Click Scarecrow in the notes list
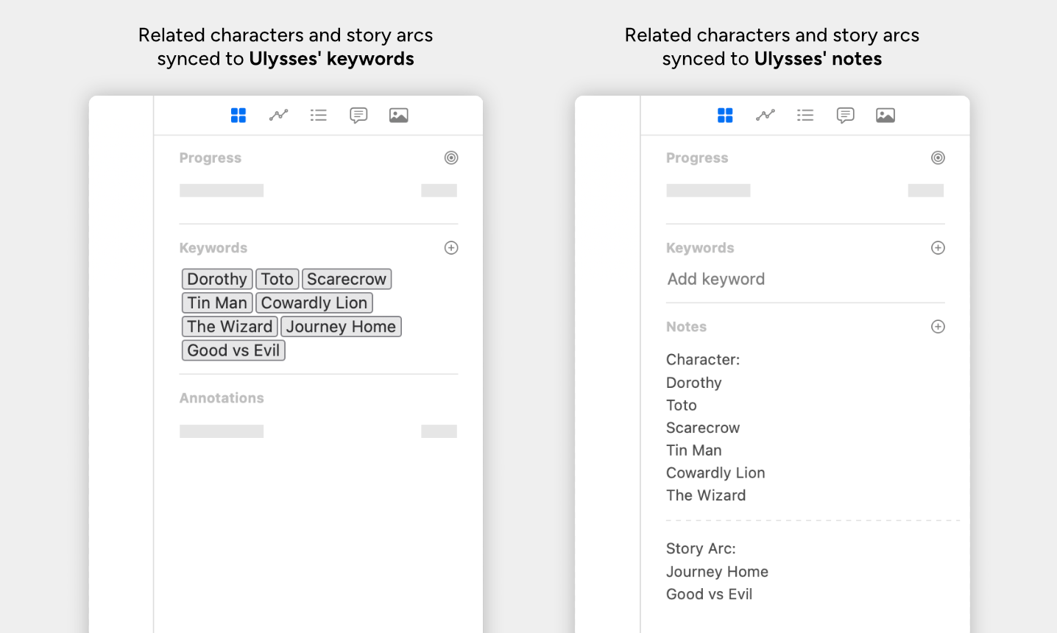The width and height of the screenshot is (1057, 633). tap(703, 428)
